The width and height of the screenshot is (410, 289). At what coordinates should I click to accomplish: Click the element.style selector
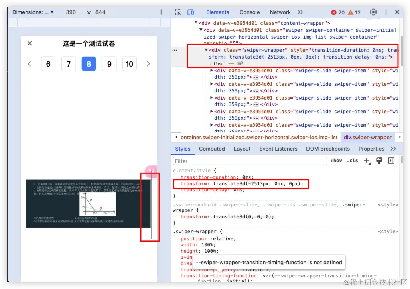tap(191, 170)
